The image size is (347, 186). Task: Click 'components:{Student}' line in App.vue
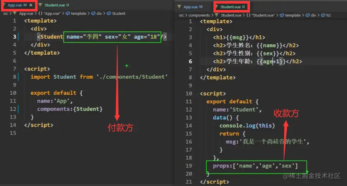click(70, 109)
